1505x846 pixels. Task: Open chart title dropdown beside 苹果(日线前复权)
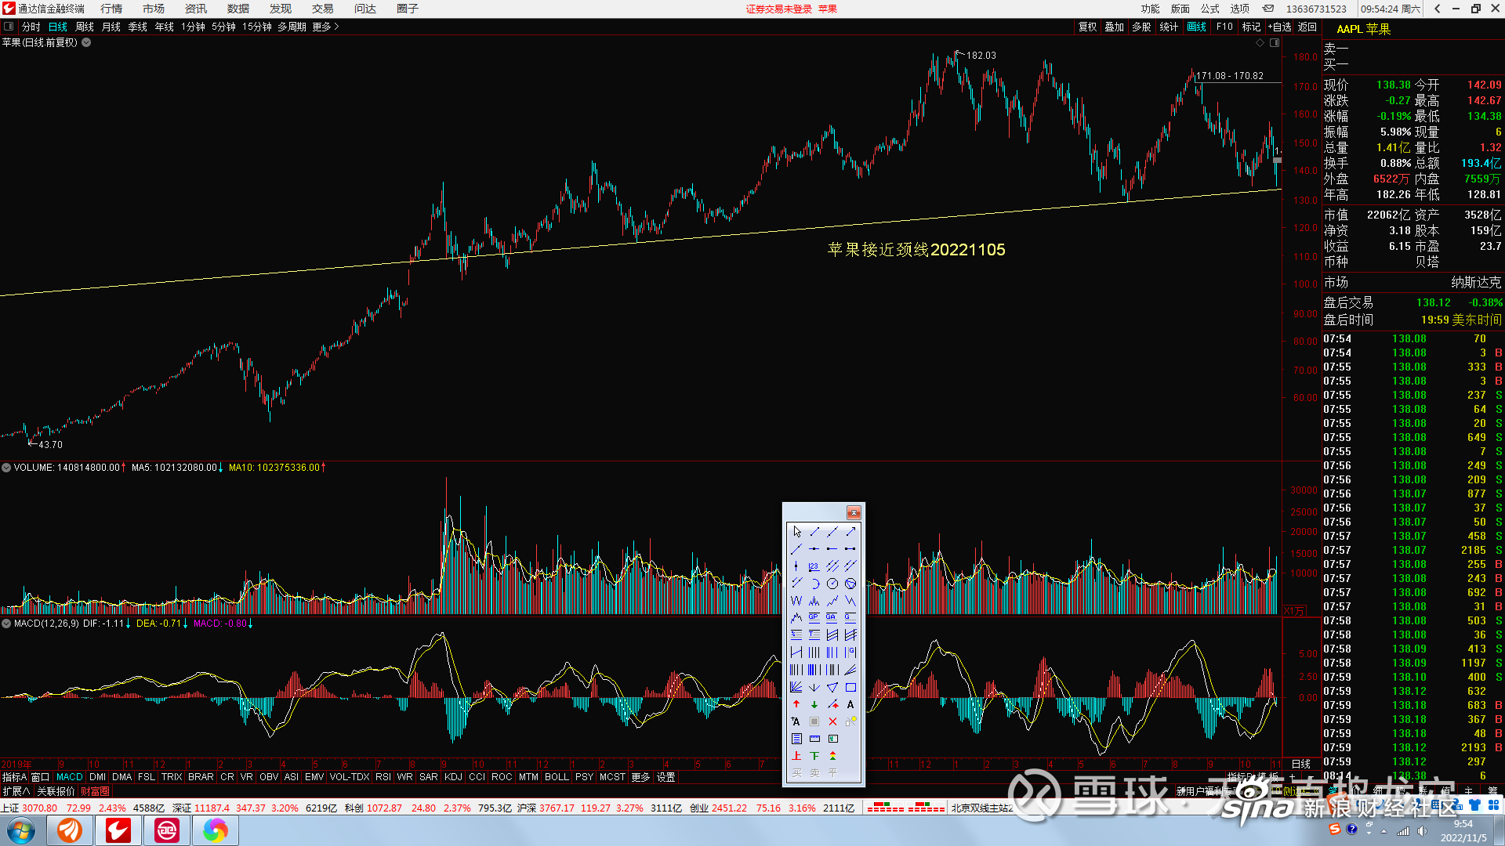click(86, 42)
